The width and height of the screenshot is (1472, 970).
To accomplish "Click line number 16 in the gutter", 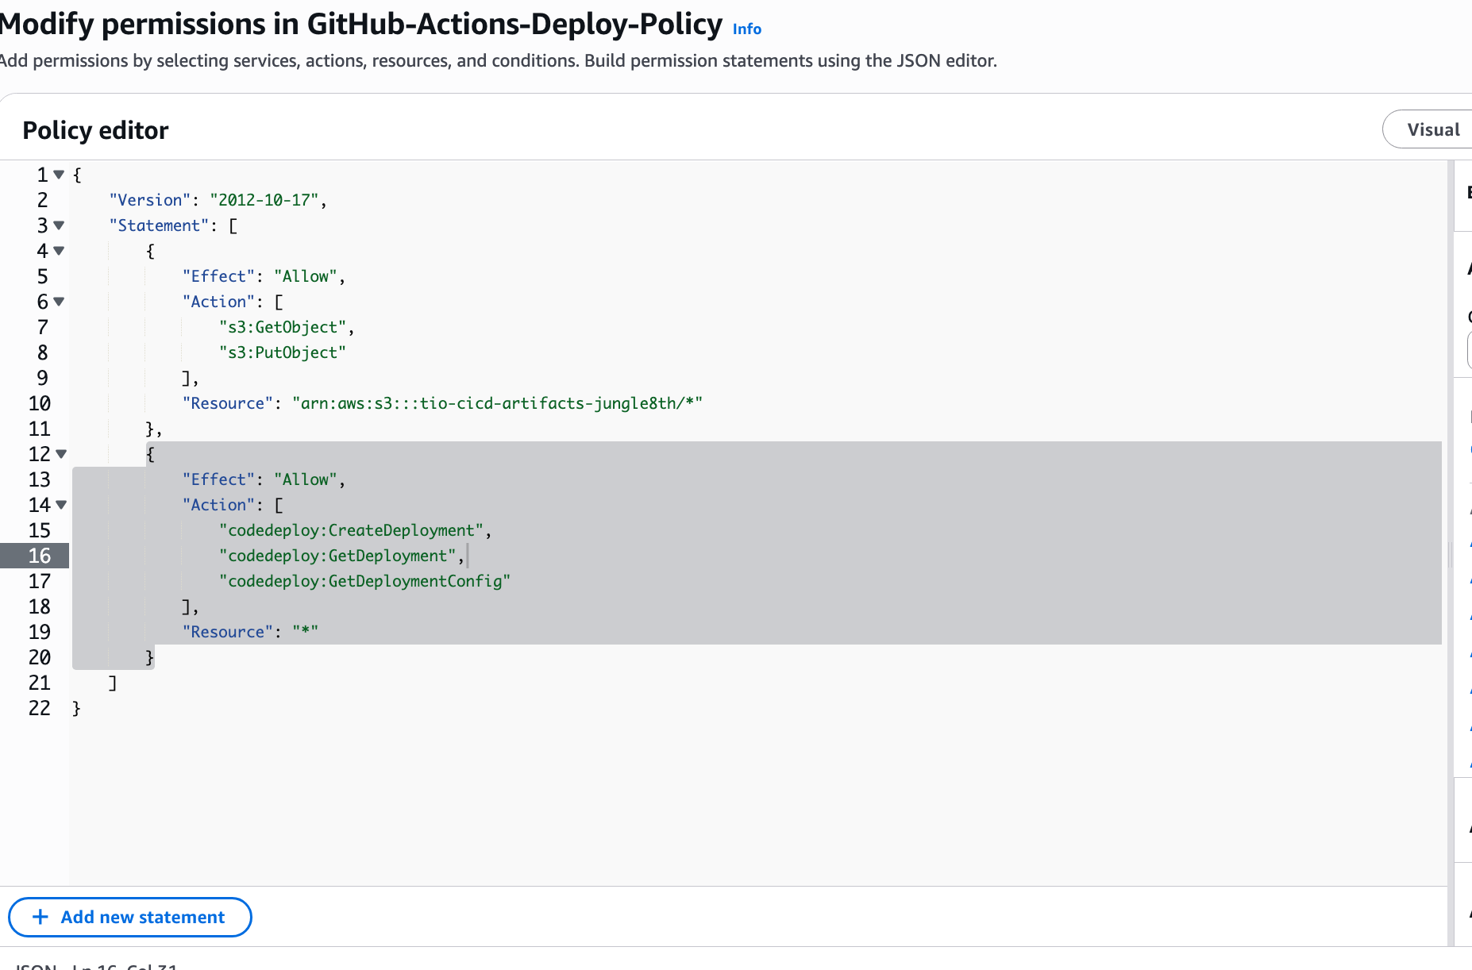I will (39, 556).
